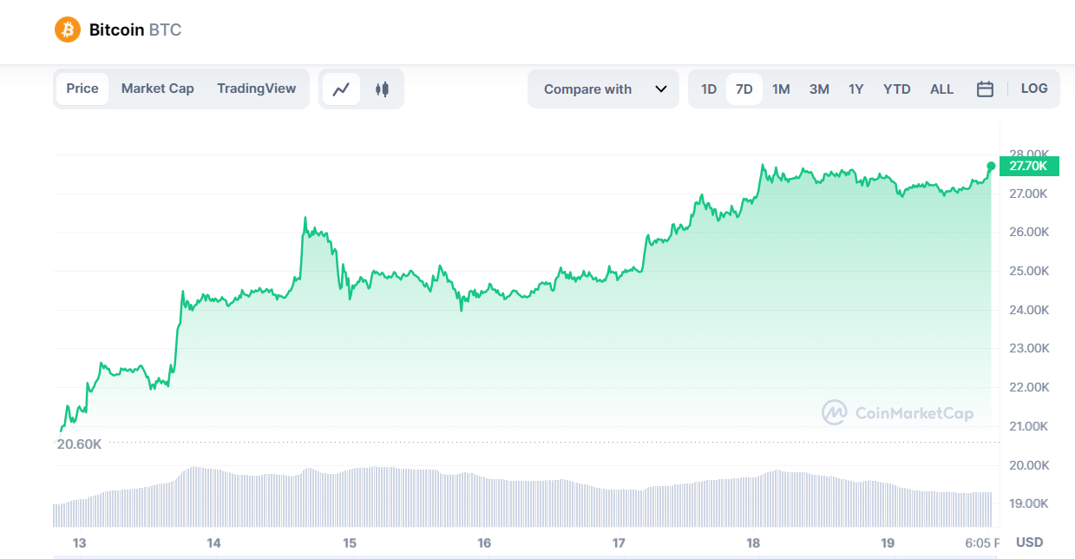The image size is (1075, 559).
Task: Click the Bitcoin logo icon
Action: 67,30
